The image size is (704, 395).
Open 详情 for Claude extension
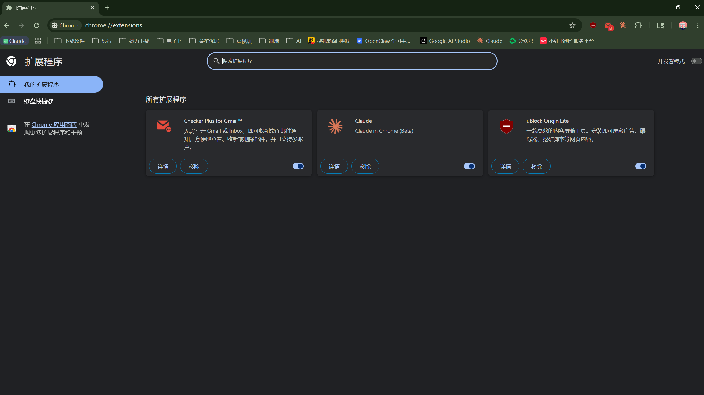[334, 166]
